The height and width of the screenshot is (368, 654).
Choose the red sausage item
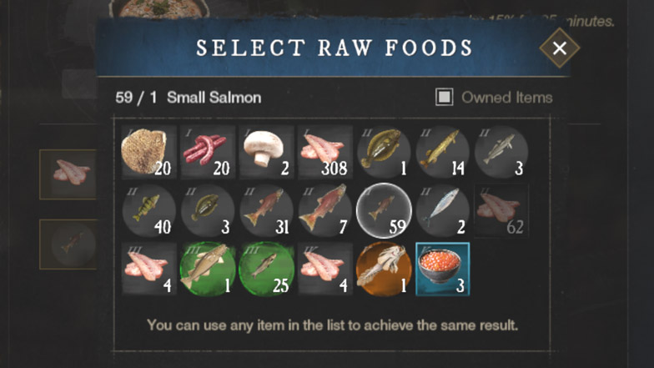[x=208, y=152]
